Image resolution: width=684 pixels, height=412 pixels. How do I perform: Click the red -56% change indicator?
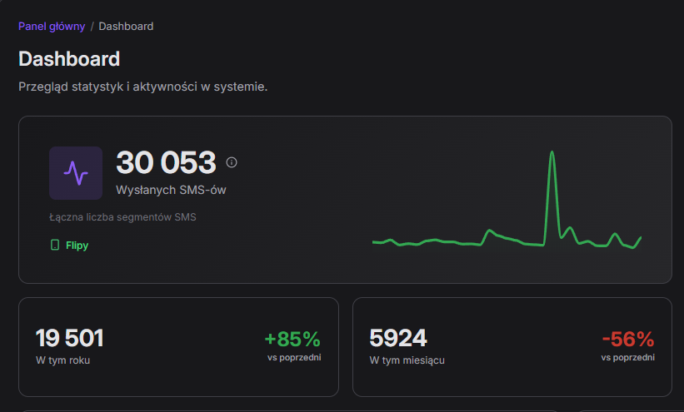627,339
